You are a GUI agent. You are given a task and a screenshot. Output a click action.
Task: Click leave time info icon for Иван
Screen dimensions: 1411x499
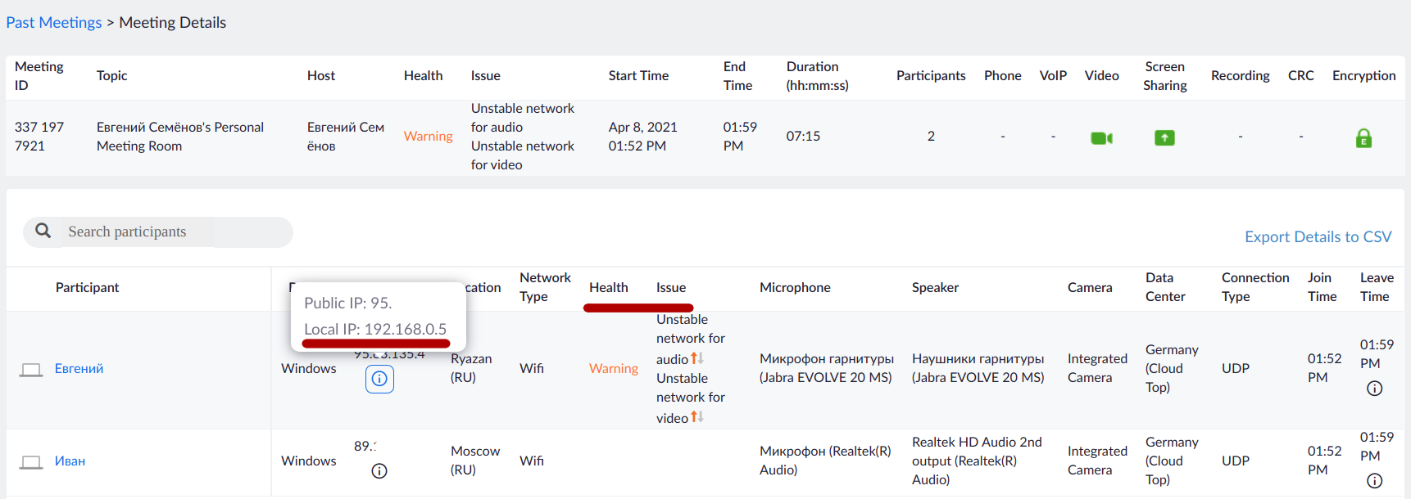coord(1374,481)
